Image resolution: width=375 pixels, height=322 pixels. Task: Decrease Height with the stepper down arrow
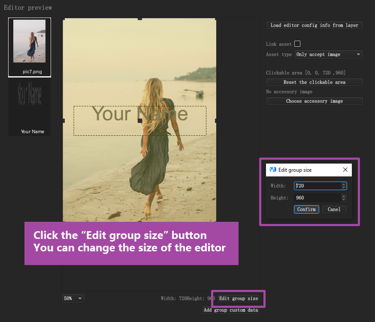tap(344, 200)
